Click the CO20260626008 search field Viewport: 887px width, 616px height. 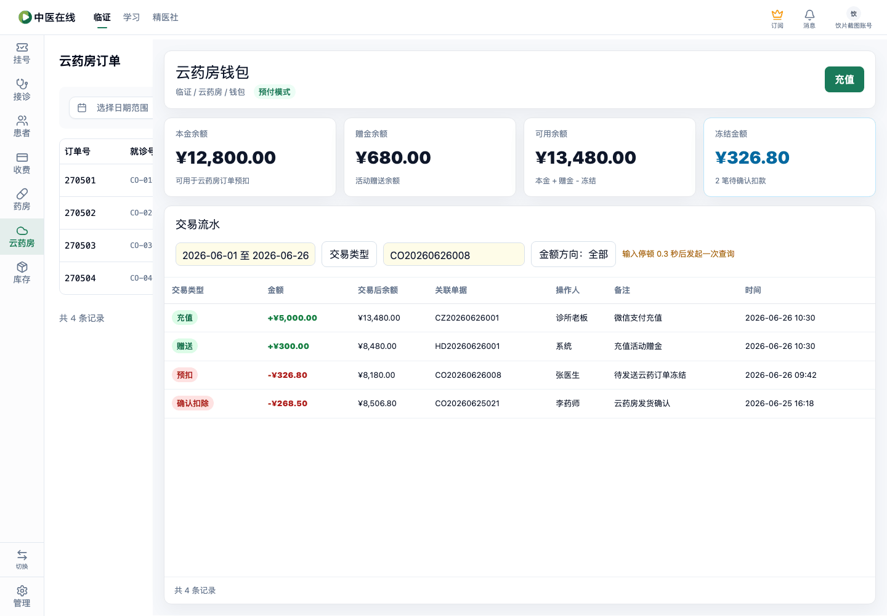(x=454, y=254)
